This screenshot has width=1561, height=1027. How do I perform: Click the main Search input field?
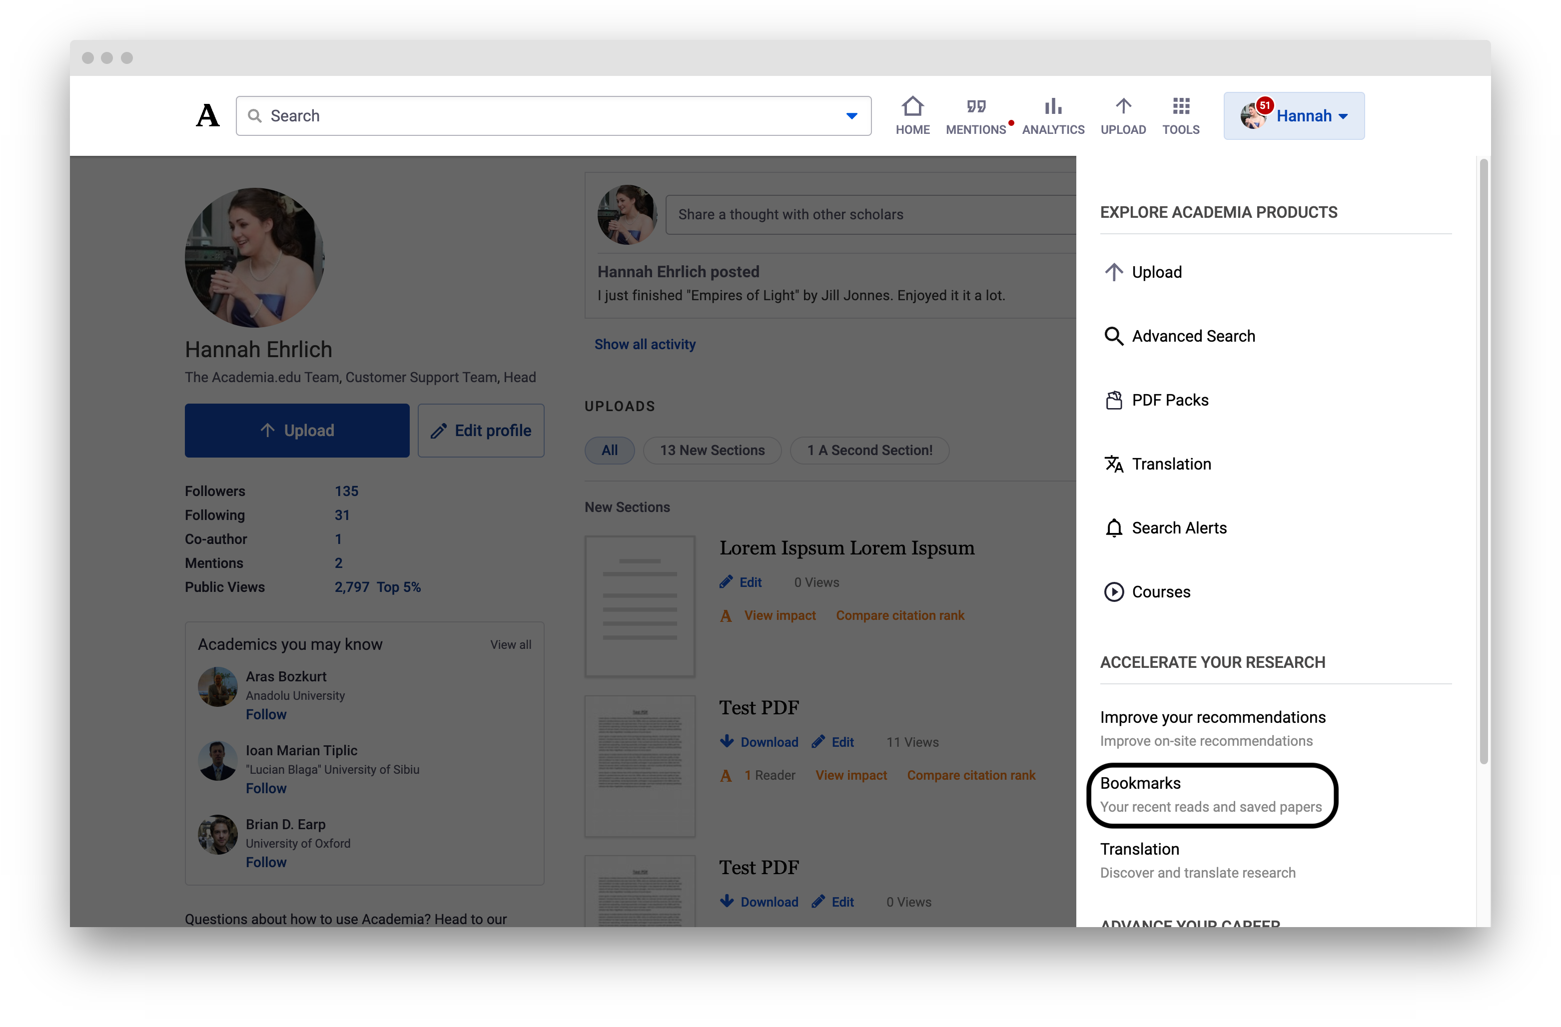[553, 116]
